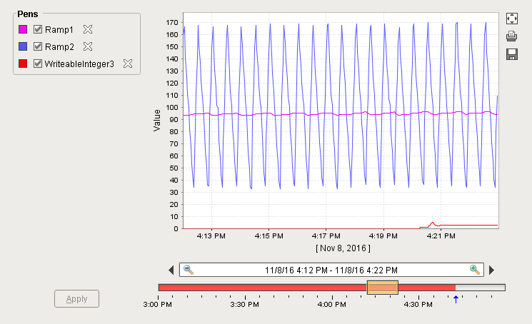Uncheck the Ramp2 pen checkbox
Viewport: 532px width, 324px height.
pos(38,46)
